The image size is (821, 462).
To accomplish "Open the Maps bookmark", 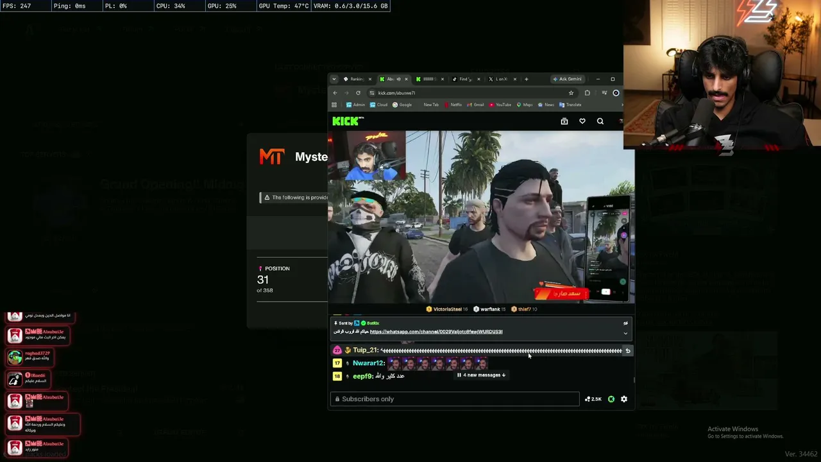I will pos(525,105).
